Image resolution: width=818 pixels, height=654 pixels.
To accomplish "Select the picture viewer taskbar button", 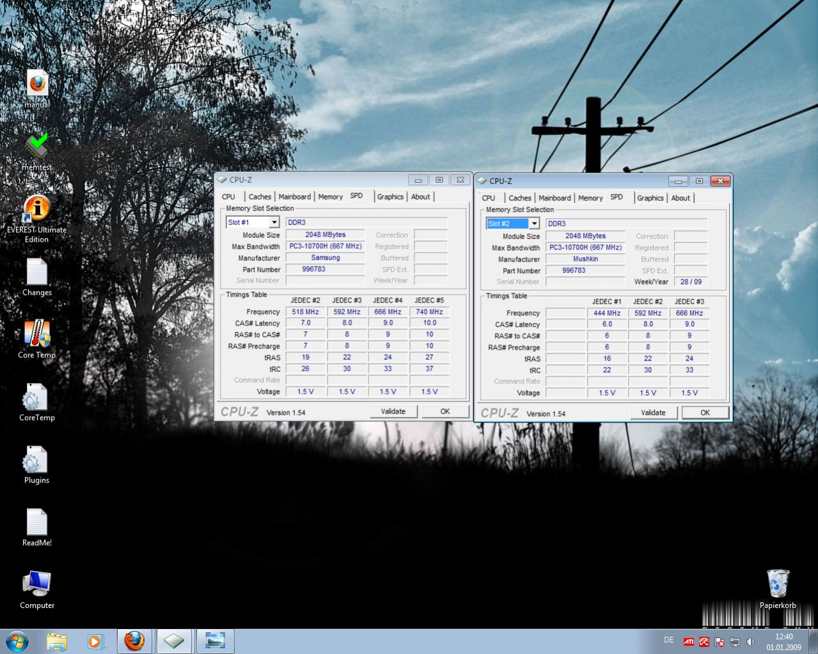I will (215, 641).
